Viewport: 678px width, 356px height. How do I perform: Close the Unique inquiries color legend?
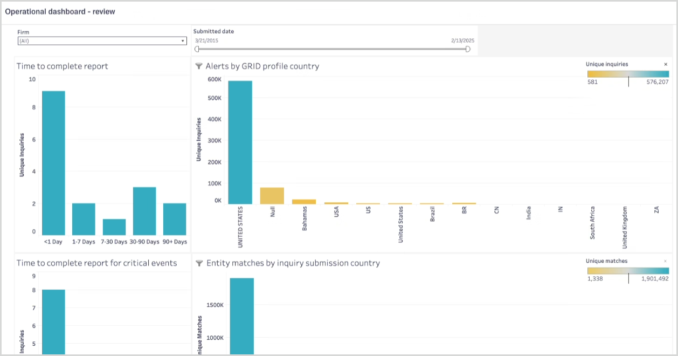[x=666, y=64]
